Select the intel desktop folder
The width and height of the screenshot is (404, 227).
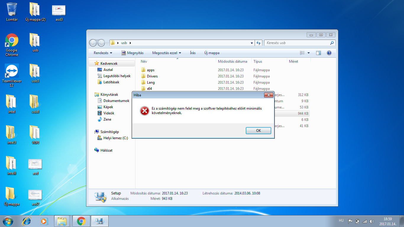pos(12,104)
